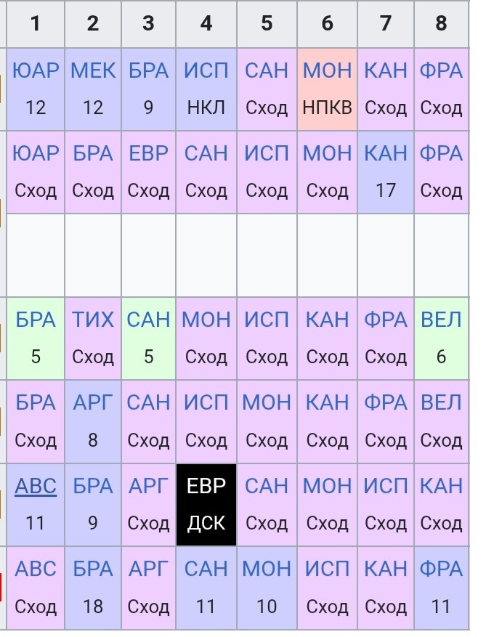Screen dimensions: 486x637
Task: Open the АРГ link with result 8
Action: (93, 402)
